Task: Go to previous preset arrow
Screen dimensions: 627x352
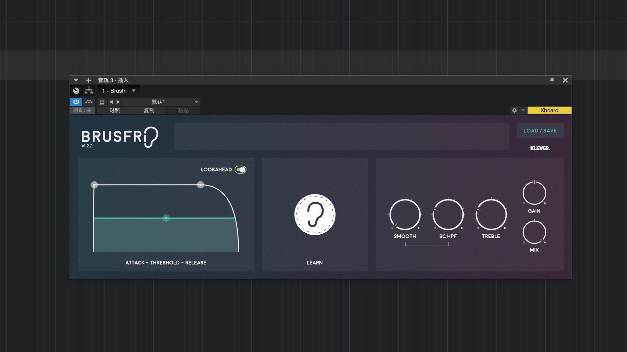Action: 111,102
